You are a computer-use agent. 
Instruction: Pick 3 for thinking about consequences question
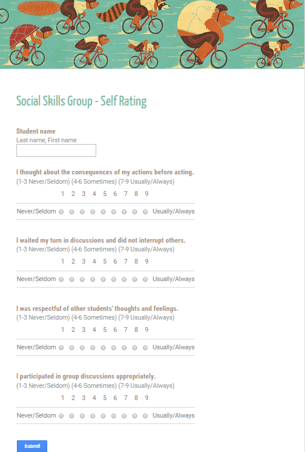(x=82, y=212)
